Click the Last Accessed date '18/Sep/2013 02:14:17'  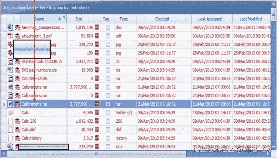click(211, 113)
